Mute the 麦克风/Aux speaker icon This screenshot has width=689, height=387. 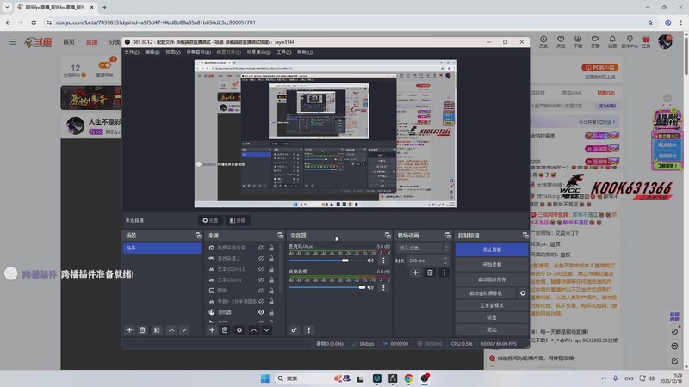(370, 261)
